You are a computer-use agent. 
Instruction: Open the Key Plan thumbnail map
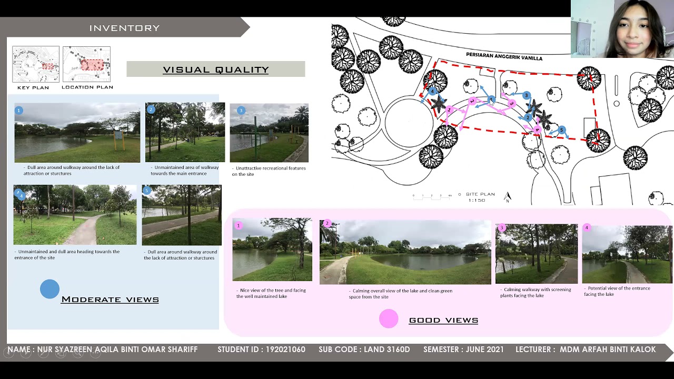pyautogui.click(x=36, y=64)
